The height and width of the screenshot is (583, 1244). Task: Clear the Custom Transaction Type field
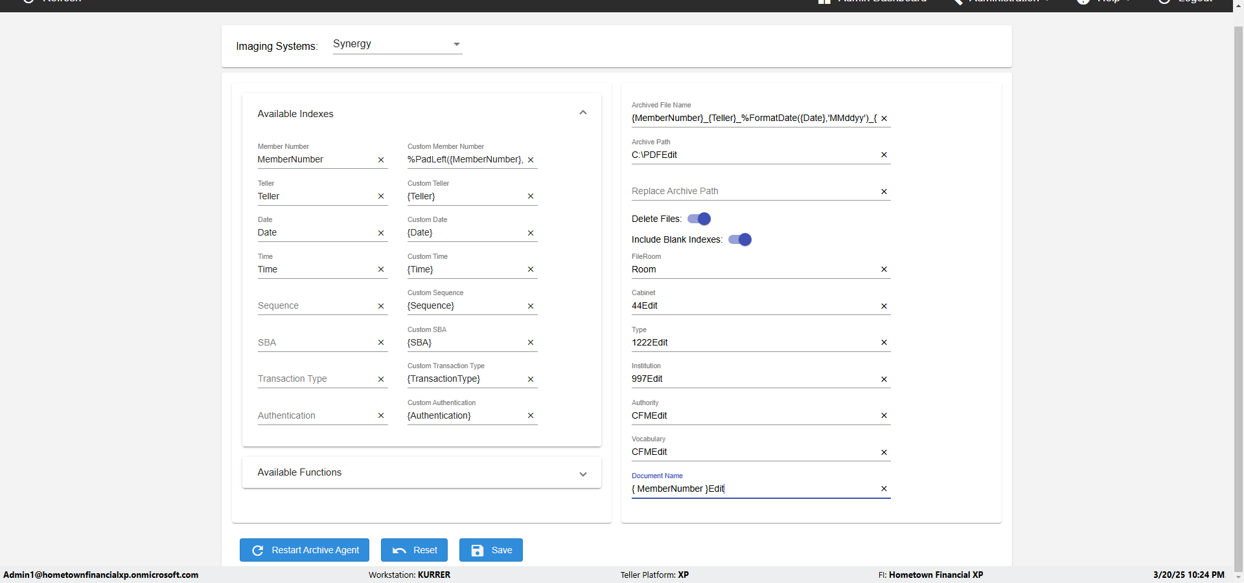pyautogui.click(x=531, y=379)
